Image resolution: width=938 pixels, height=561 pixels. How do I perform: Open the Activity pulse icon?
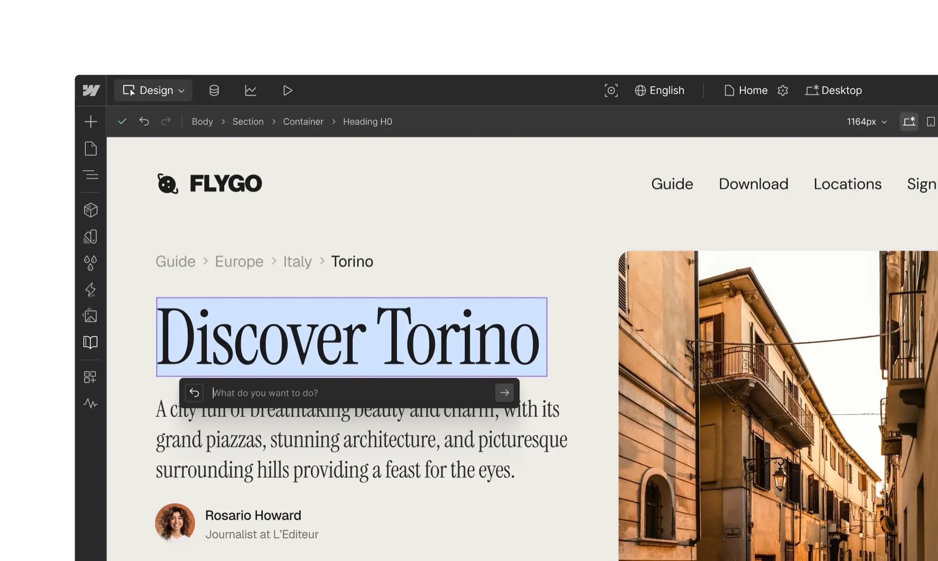[x=91, y=403]
